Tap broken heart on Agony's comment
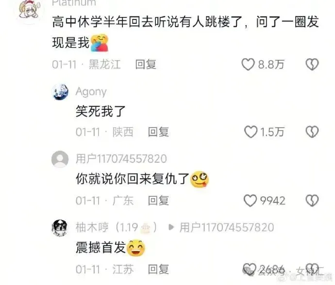 pyautogui.click(x=312, y=132)
